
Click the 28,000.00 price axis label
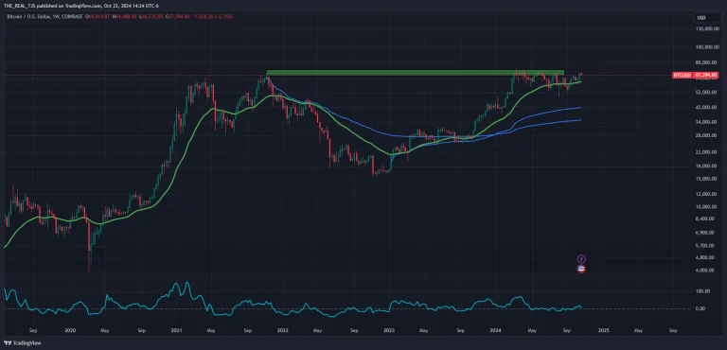[707, 136]
